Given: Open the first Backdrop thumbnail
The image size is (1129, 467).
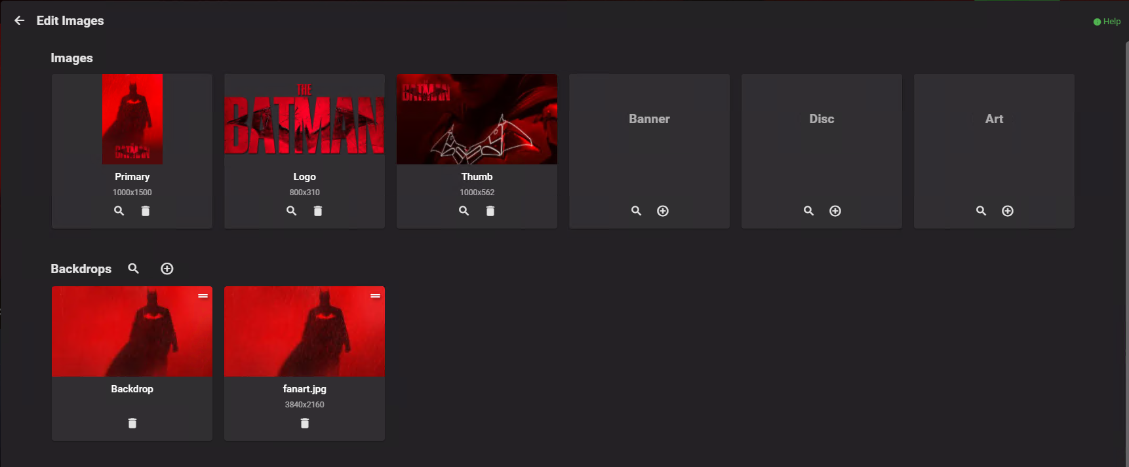Looking at the screenshot, I should point(132,331).
